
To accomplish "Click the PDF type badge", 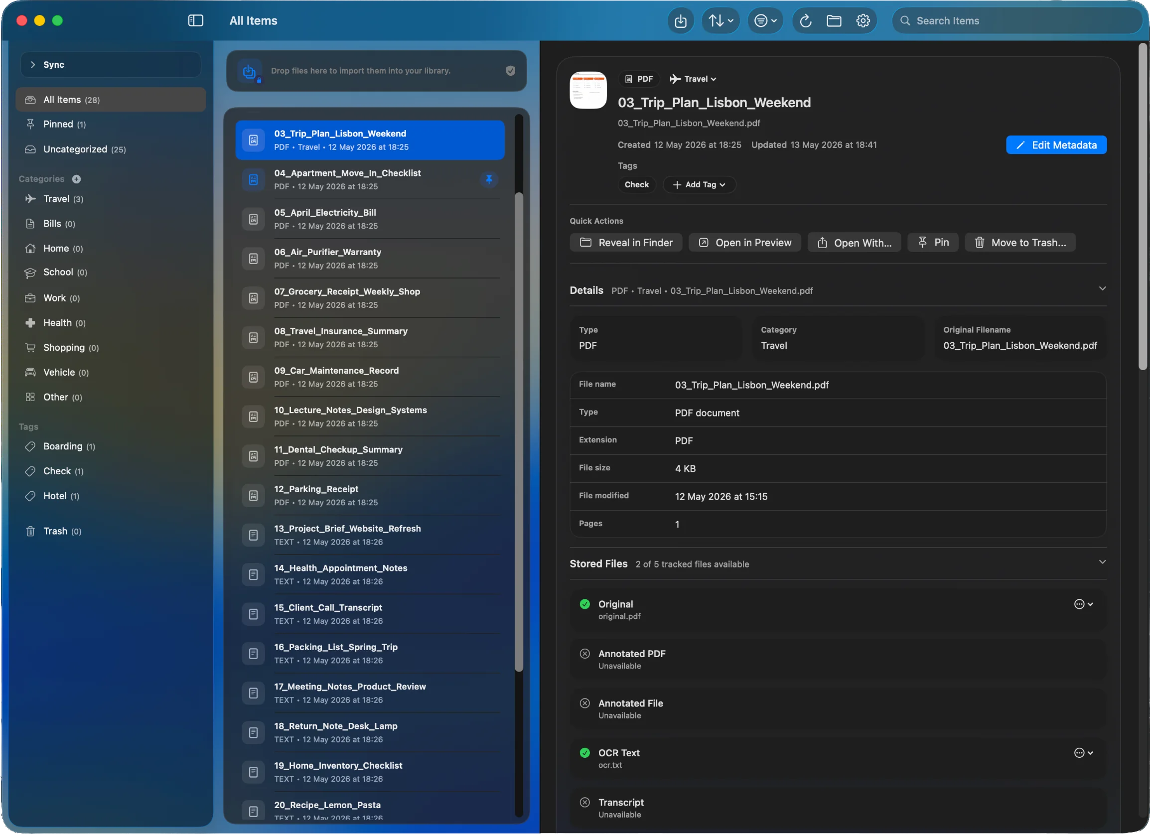I will coord(639,79).
